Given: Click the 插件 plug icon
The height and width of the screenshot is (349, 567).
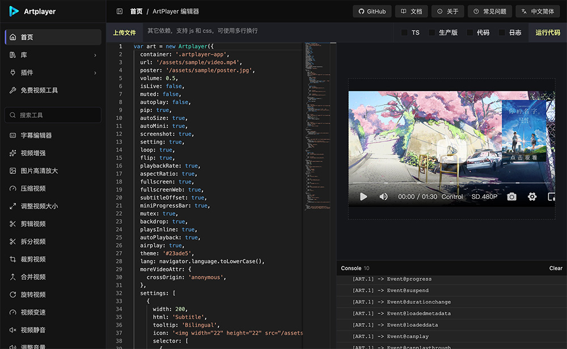Looking at the screenshot, I should pos(12,73).
